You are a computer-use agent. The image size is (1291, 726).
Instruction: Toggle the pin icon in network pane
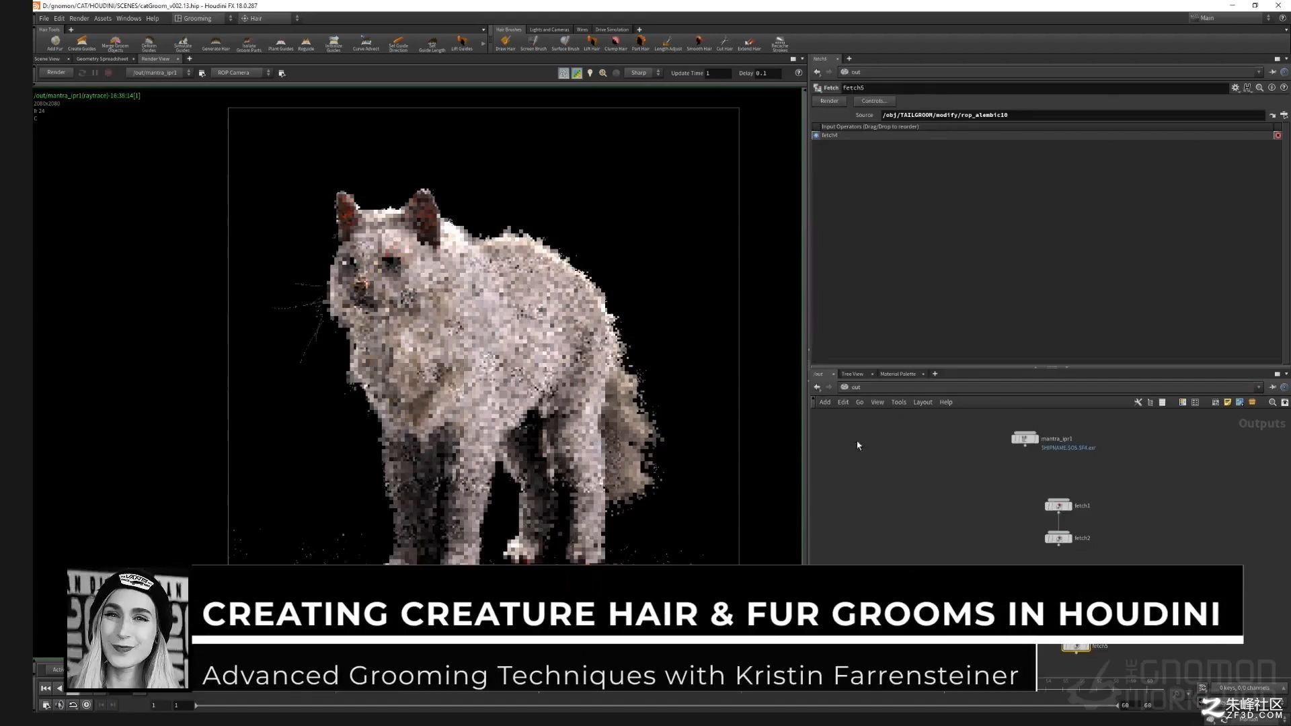coord(1272,387)
